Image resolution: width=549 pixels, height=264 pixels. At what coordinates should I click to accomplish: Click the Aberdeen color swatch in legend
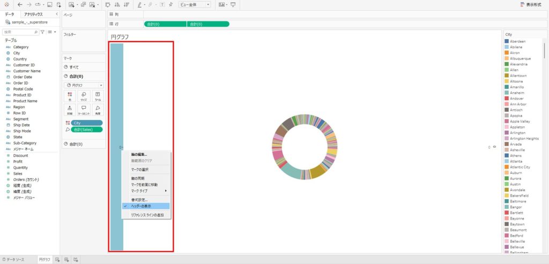tap(507, 41)
